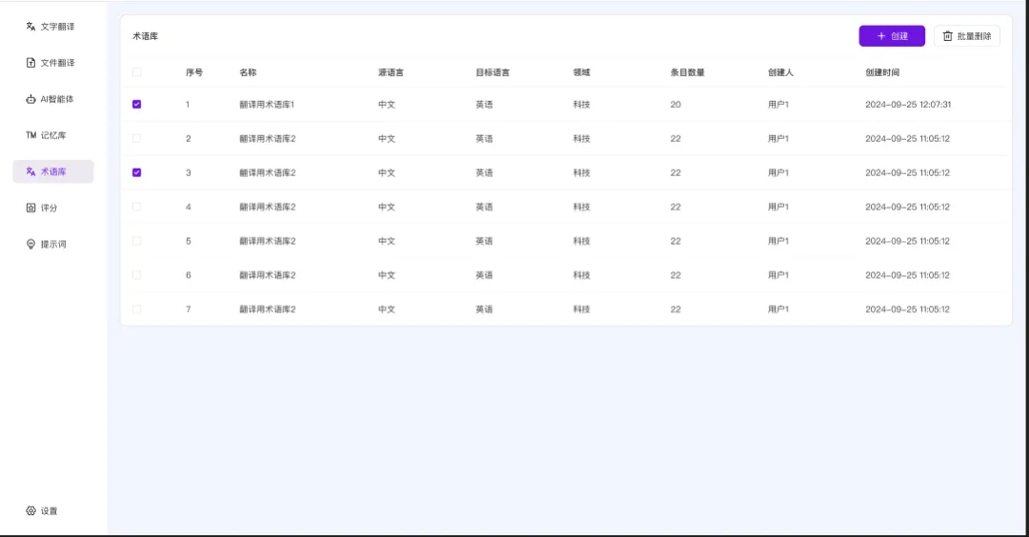The image size is (1029, 537).
Task: Click the 创建时间 column header
Action: click(x=881, y=72)
